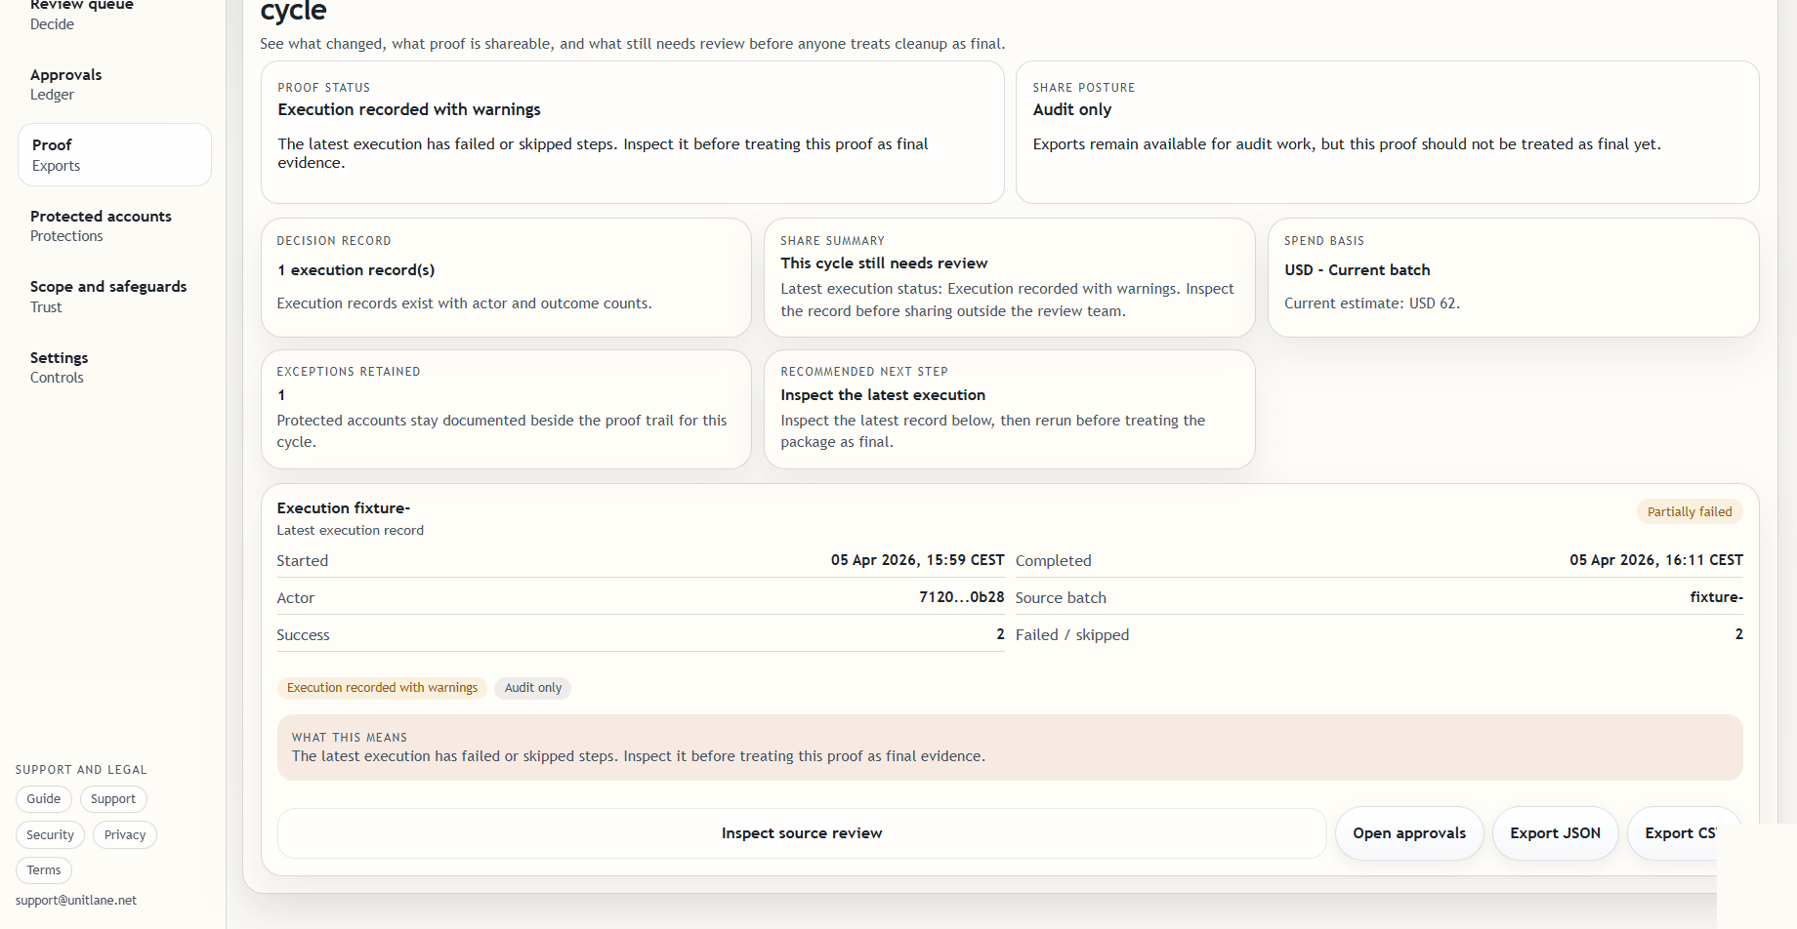Open Settings Controls in sidebar

pyautogui.click(x=59, y=367)
